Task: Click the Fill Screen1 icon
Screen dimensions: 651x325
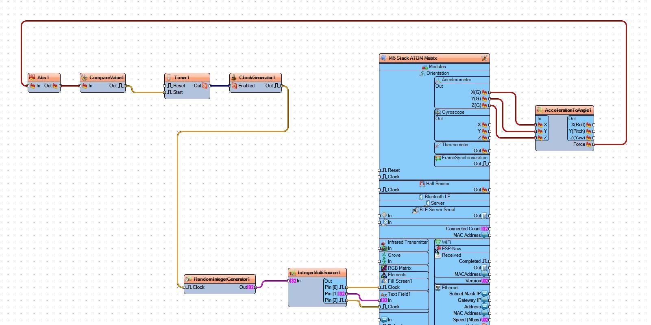Action: [x=384, y=281]
